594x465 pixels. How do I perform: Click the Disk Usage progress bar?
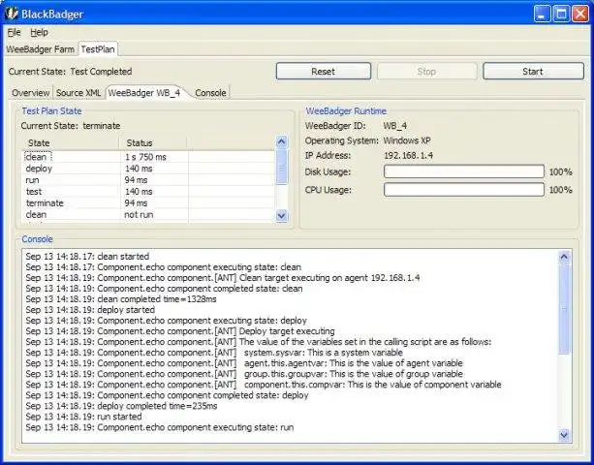pos(464,171)
